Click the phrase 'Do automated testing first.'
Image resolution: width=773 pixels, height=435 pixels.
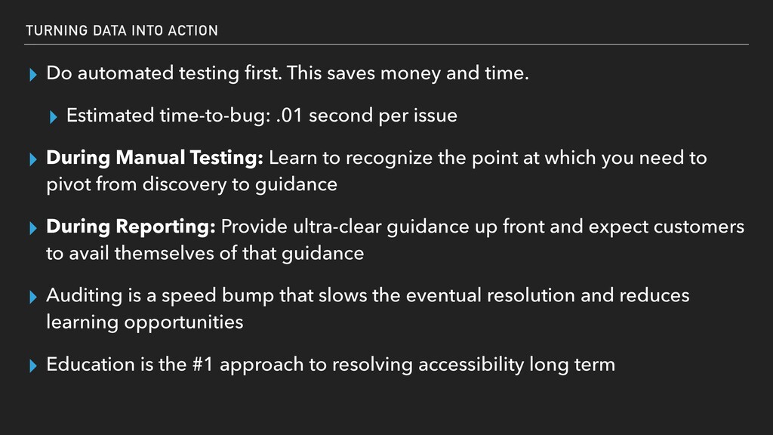164,73
